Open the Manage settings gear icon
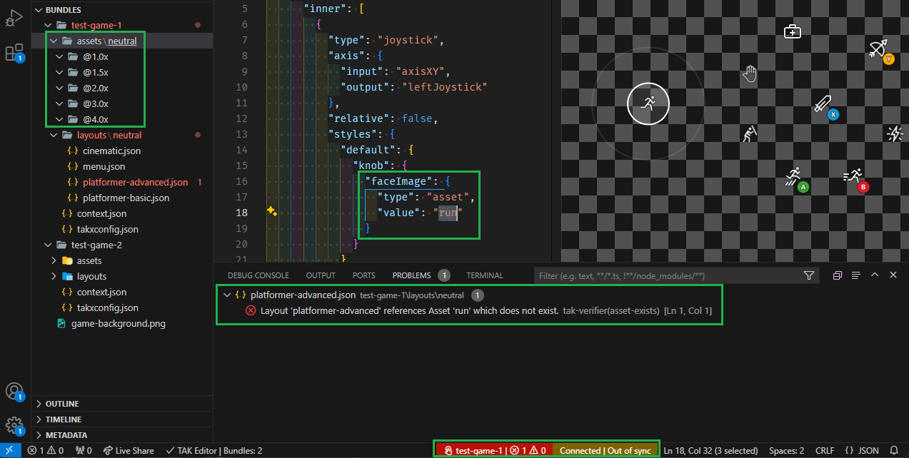Image resolution: width=909 pixels, height=458 pixels. 14,426
